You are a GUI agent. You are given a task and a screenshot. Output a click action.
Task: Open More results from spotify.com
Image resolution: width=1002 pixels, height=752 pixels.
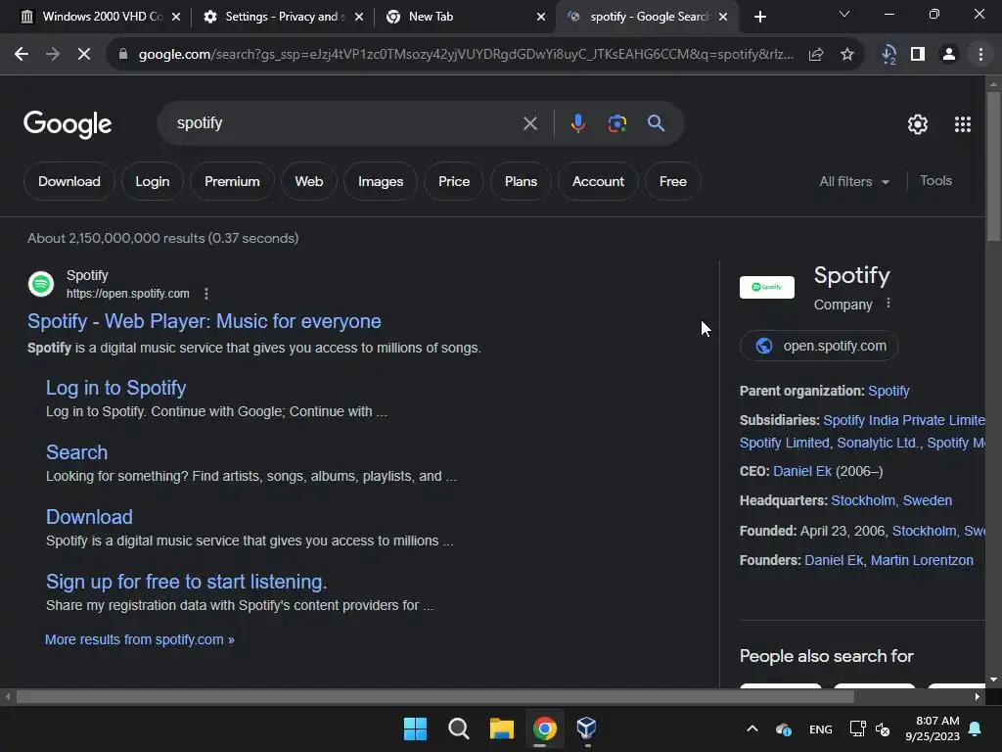tap(139, 639)
